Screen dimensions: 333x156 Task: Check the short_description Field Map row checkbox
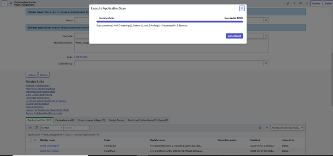(30, 151)
